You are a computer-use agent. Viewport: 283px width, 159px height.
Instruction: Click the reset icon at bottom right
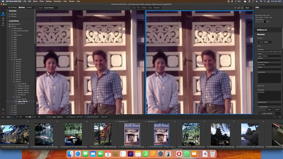coord(275,117)
